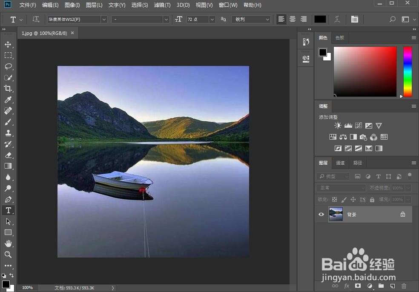
Task: Add Color Balance adjustment
Action: 343,137
